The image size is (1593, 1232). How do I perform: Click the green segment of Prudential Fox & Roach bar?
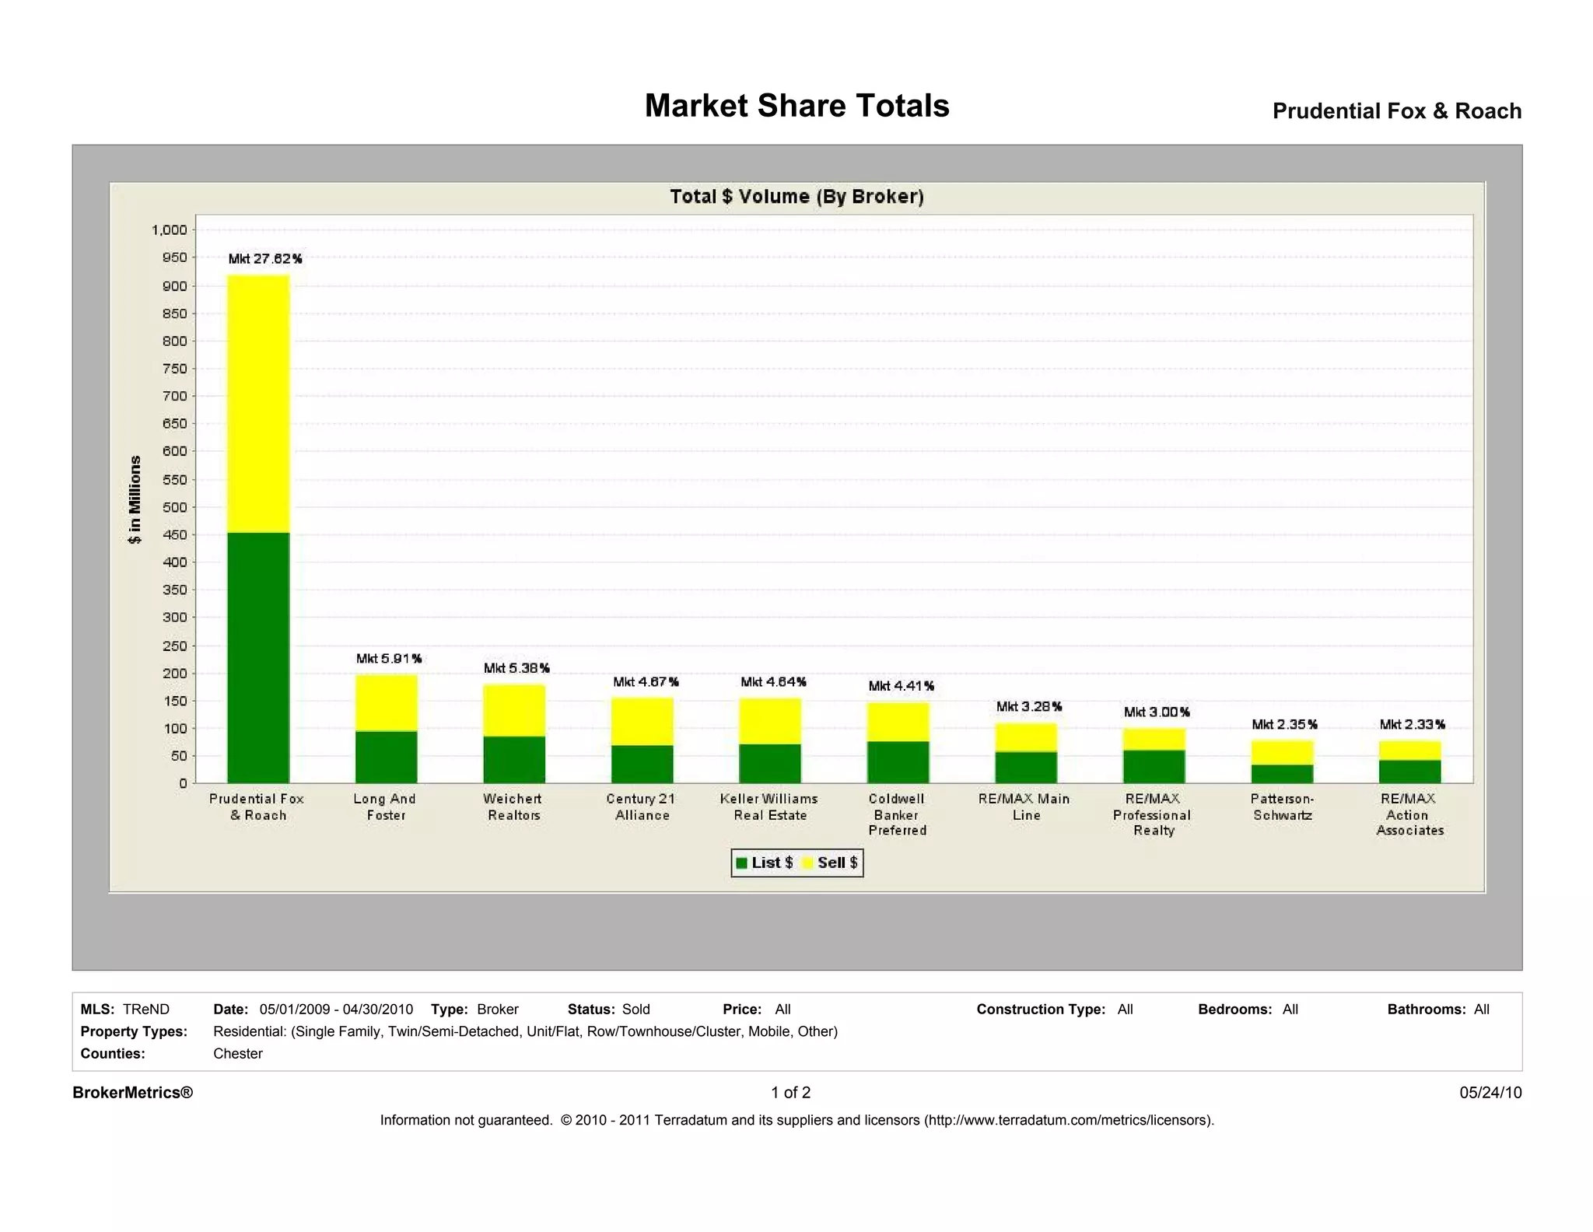point(258,657)
